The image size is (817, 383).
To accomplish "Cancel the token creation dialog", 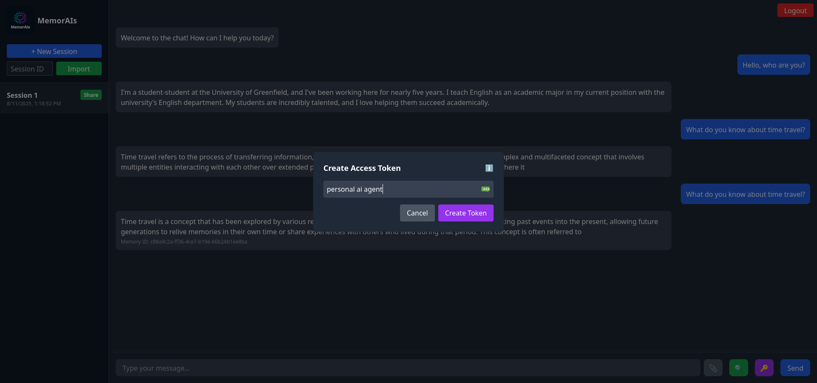I will click(417, 213).
